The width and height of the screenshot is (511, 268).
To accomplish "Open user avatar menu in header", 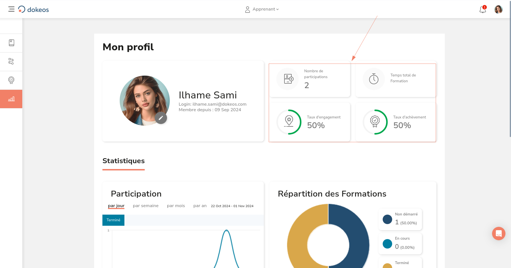I will (498, 9).
